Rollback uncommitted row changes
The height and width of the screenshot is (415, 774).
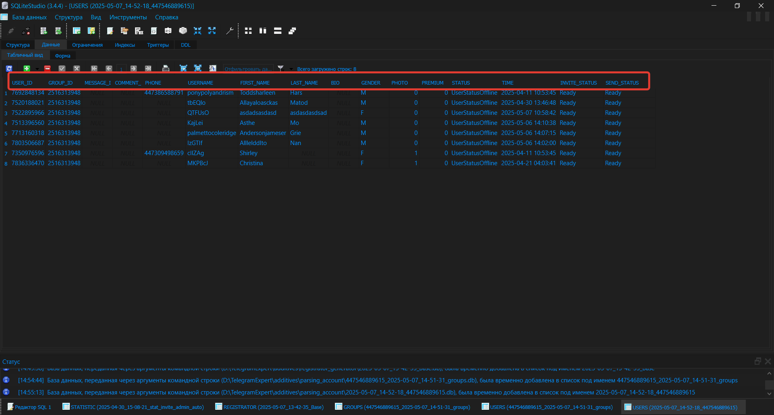(x=77, y=68)
